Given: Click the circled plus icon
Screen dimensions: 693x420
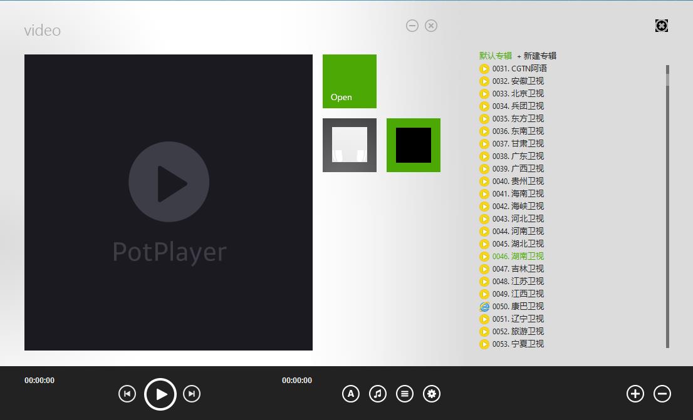Looking at the screenshot, I should click(635, 394).
